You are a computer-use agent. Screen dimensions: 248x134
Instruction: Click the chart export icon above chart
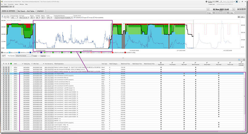(239, 17)
